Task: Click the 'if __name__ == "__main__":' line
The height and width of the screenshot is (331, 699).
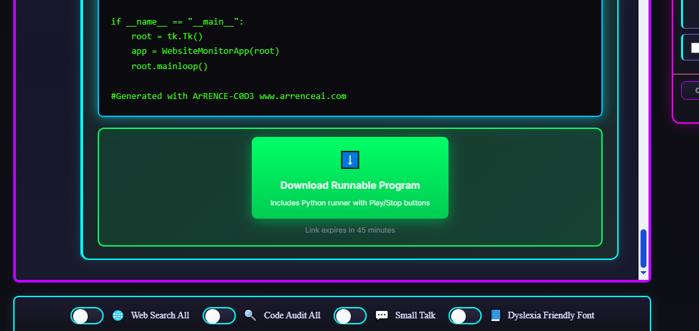Action: (177, 21)
